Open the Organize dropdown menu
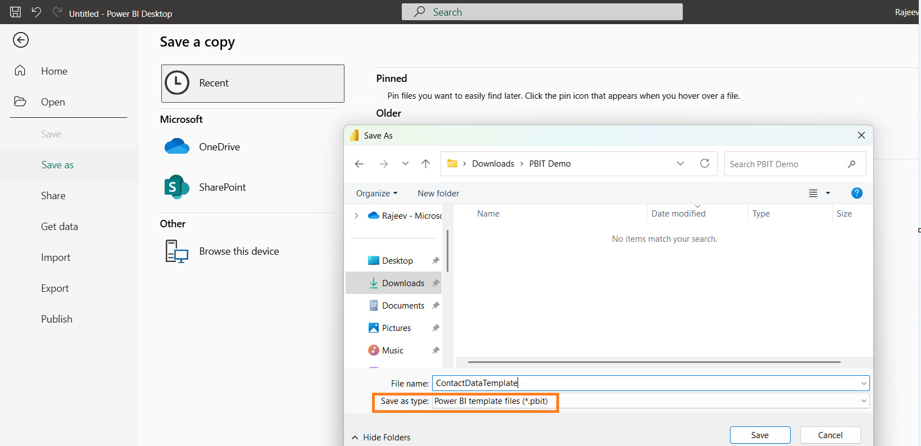 click(x=376, y=193)
